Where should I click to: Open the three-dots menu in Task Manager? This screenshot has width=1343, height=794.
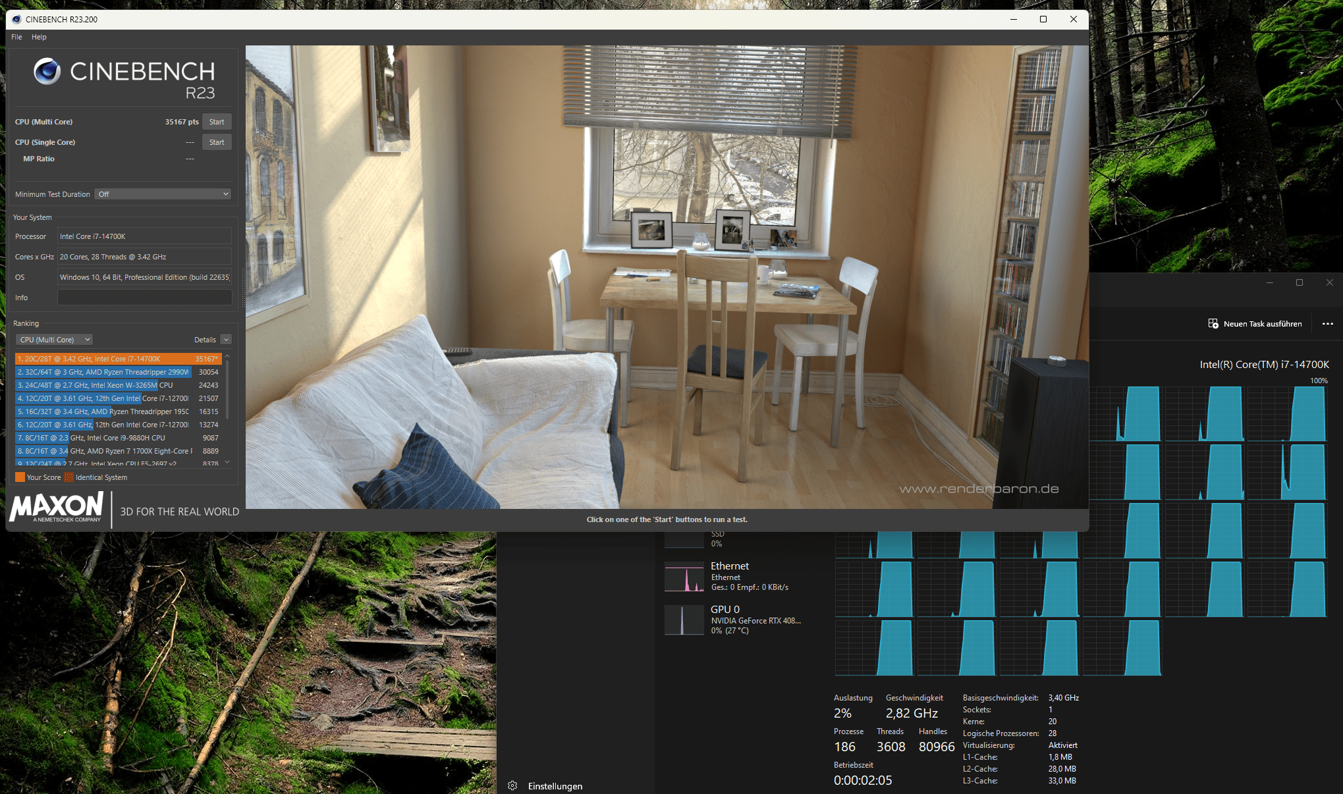point(1327,324)
